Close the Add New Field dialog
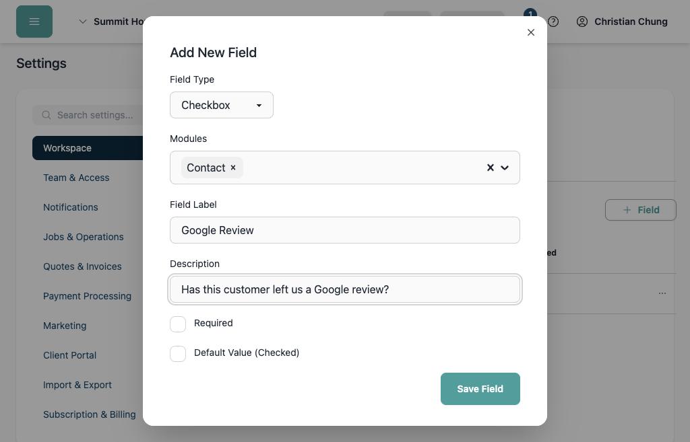 [531, 32]
